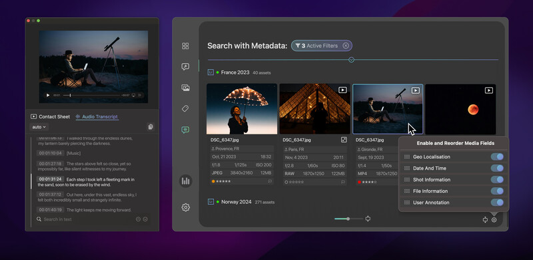
Task: Click the RAW file type value
Action: (x=290, y=174)
